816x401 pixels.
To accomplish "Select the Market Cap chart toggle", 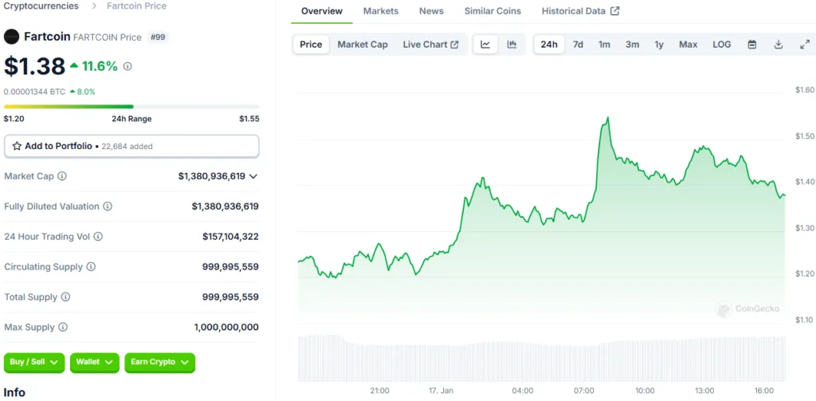I will point(363,45).
